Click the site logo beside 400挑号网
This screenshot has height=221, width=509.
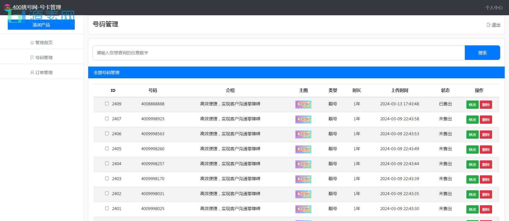coord(7,7)
